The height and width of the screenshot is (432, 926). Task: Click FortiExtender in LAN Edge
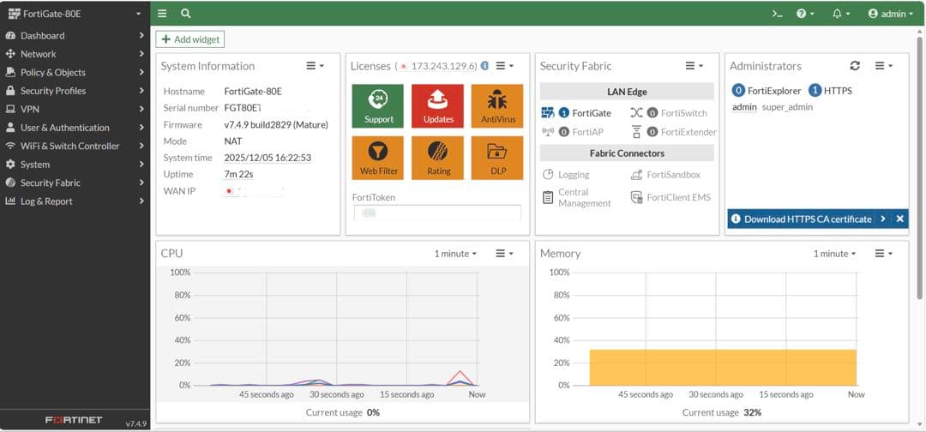[674, 132]
